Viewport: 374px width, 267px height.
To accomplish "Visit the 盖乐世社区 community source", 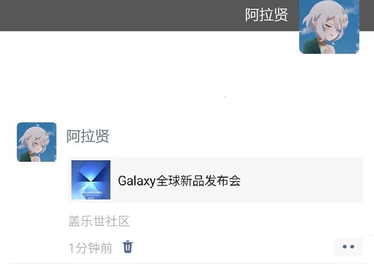I will pyautogui.click(x=99, y=221).
